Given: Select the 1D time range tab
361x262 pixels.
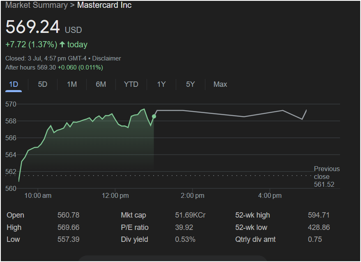Looking at the screenshot, I should coord(14,84).
